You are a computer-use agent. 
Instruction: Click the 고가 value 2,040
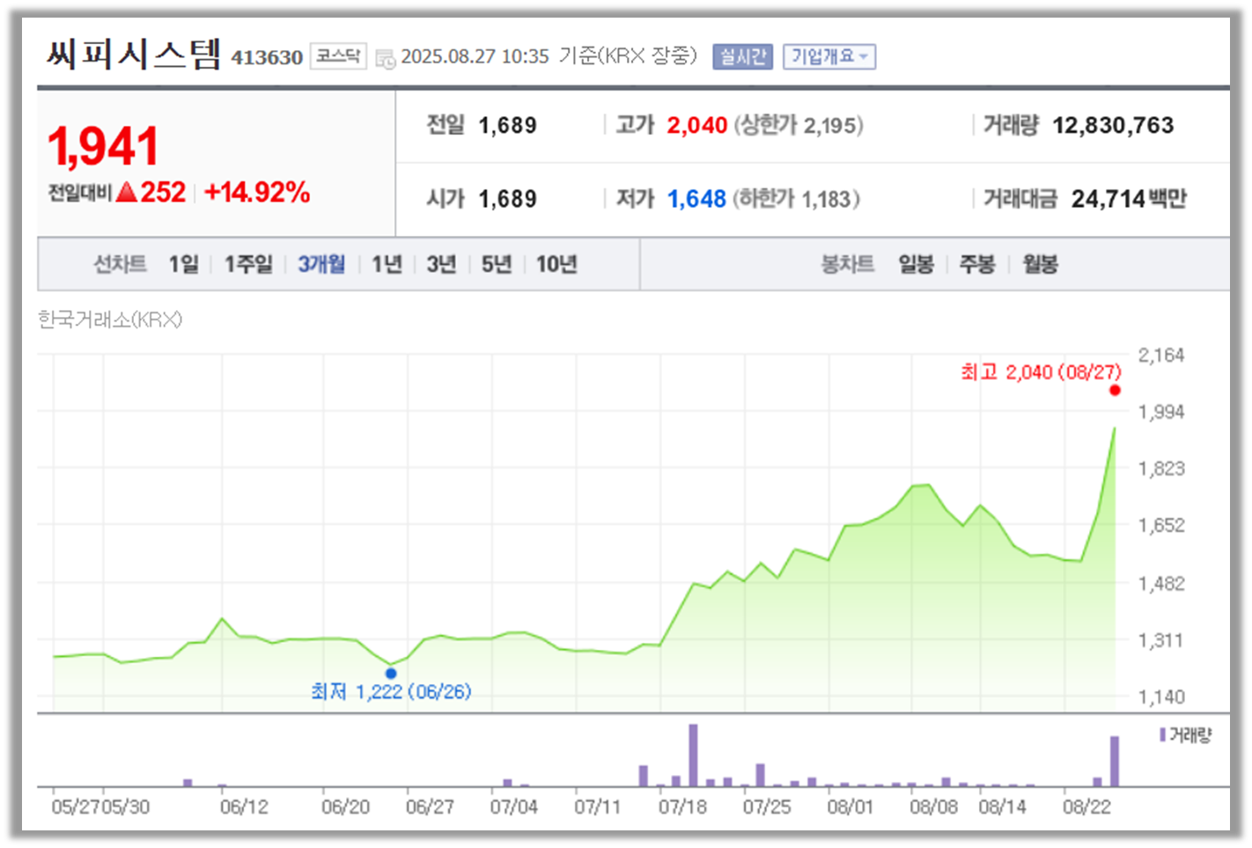pyautogui.click(x=697, y=126)
